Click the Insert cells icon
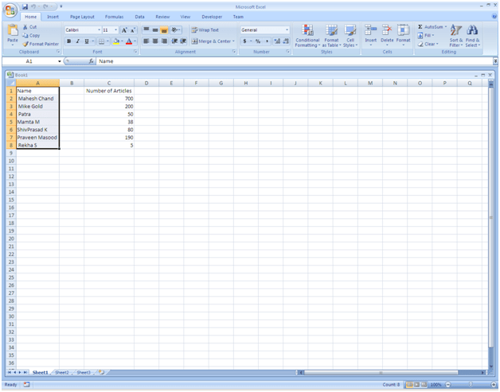 (370, 35)
